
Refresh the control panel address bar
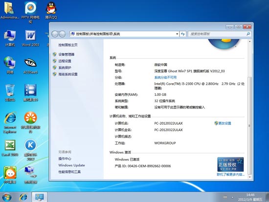(183, 34)
